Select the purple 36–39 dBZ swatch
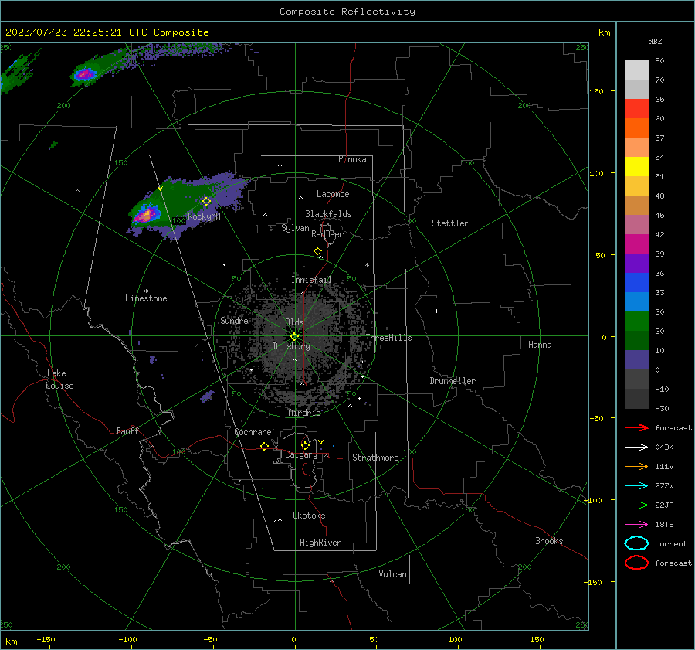The height and width of the screenshot is (650, 695). [636, 264]
